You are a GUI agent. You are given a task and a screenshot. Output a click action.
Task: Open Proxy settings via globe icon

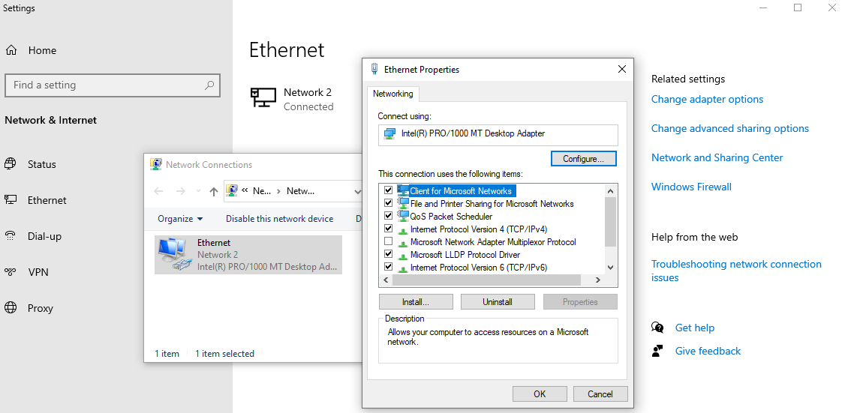[x=11, y=308]
